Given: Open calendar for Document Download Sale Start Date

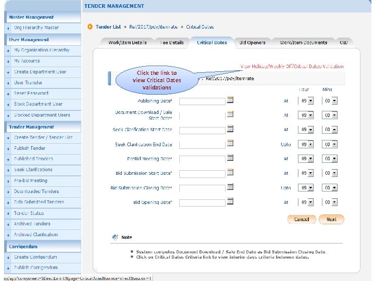Looking at the screenshot, I should tap(230, 114).
